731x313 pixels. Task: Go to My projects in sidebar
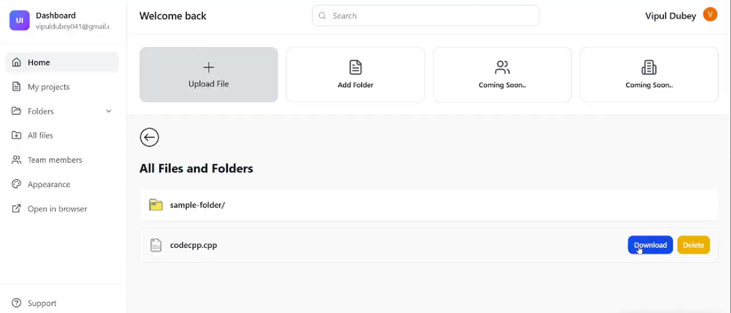[49, 87]
